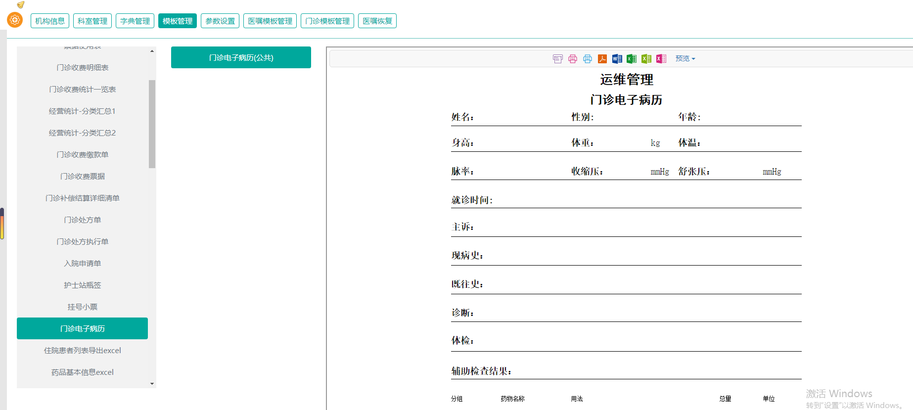The width and height of the screenshot is (913, 410).
Task: Choose 挂号小票 template
Action: [83, 307]
